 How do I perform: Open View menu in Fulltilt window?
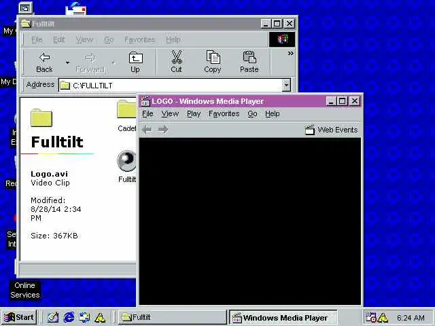[x=84, y=40]
